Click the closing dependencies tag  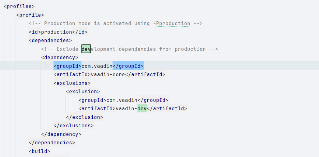[x=52, y=143]
